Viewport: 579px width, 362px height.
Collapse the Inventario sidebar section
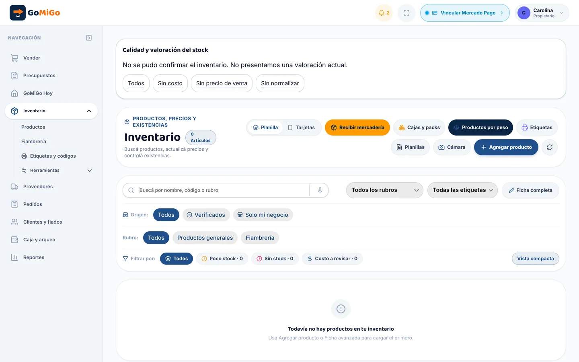[x=89, y=111]
